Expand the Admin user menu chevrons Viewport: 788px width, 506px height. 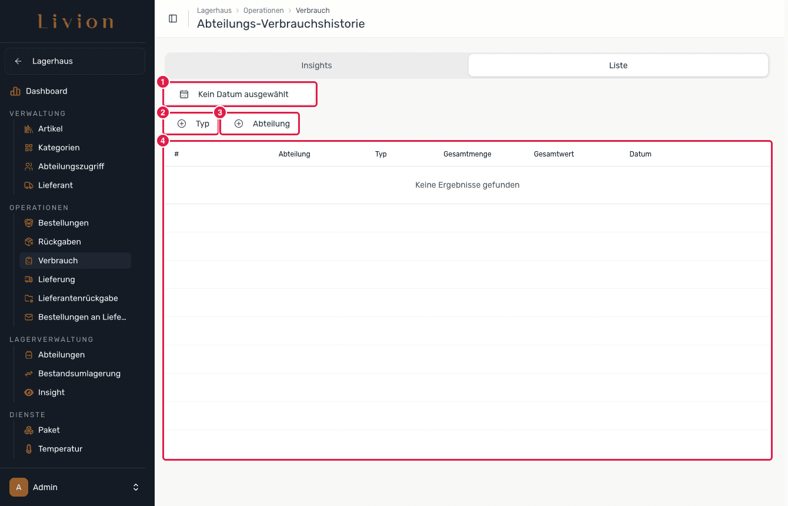point(136,487)
